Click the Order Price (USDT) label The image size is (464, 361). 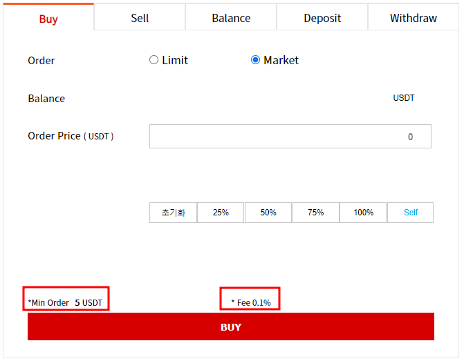(71, 136)
